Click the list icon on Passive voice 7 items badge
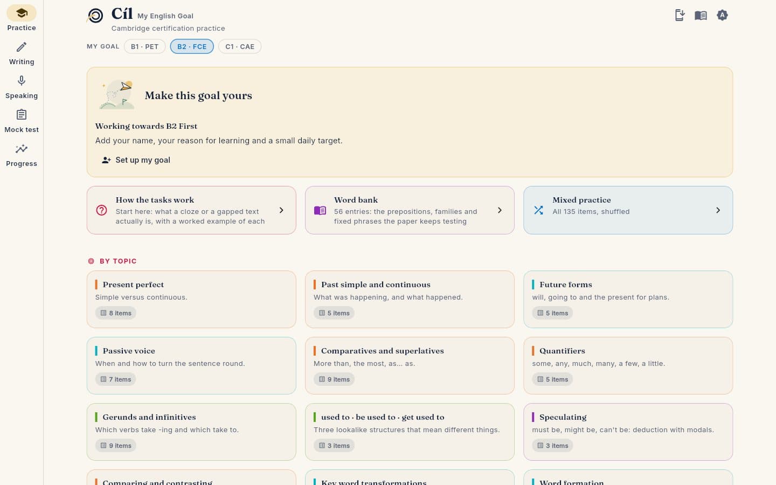This screenshot has width=776, height=485. pos(103,379)
